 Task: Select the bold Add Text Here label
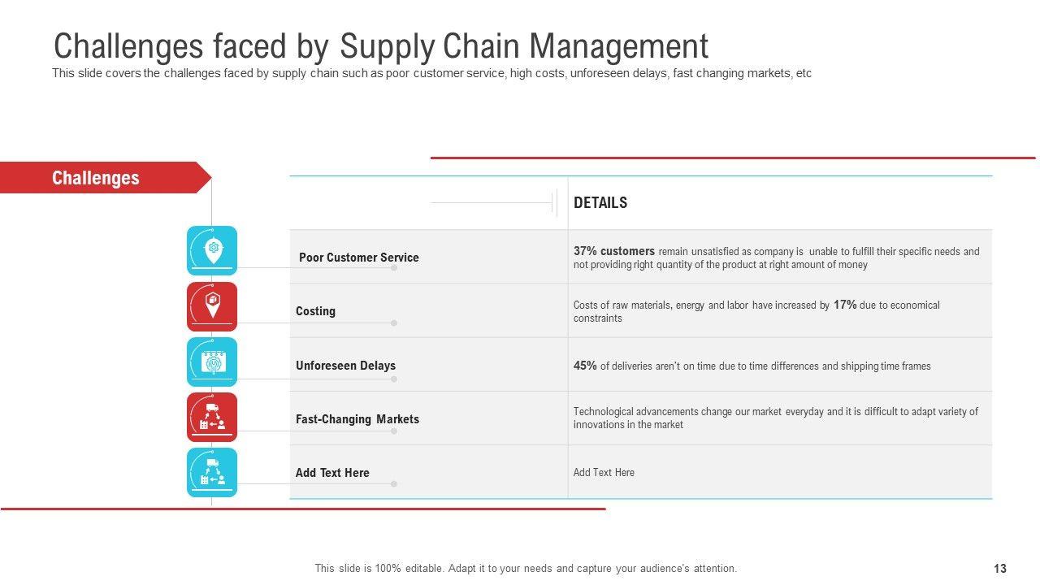[332, 473]
